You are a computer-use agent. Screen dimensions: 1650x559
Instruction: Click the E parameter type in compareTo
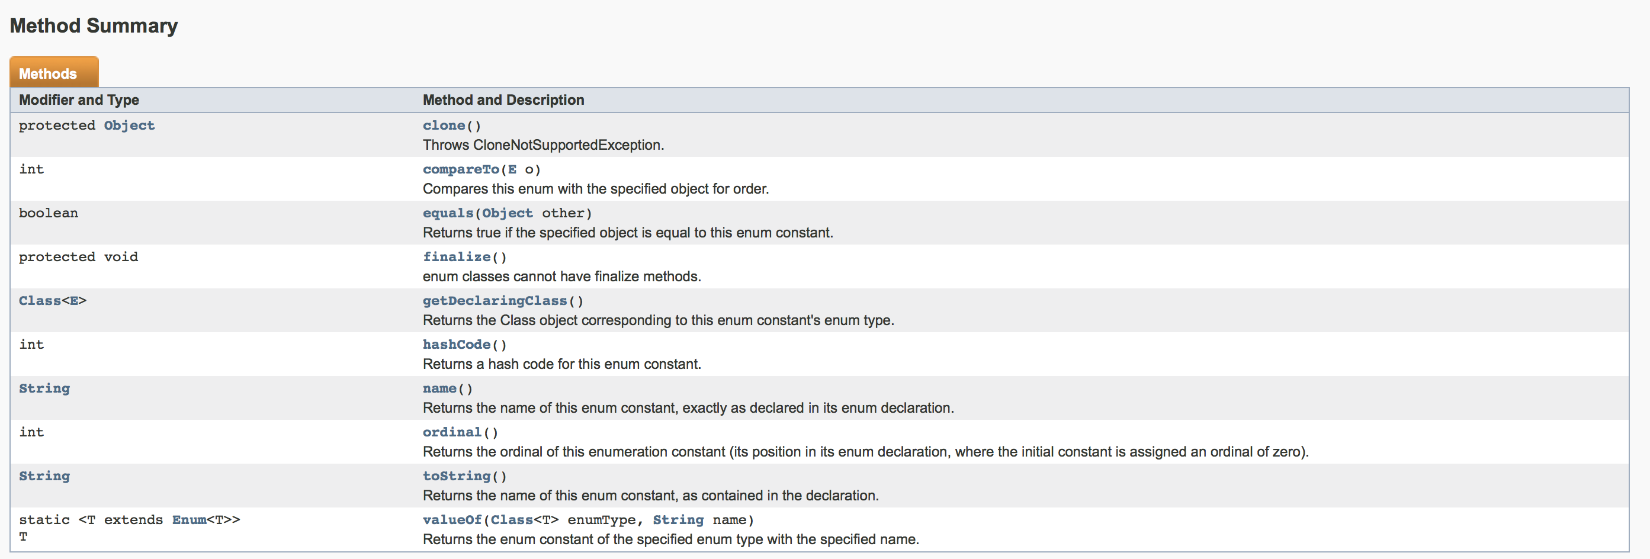click(512, 170)
